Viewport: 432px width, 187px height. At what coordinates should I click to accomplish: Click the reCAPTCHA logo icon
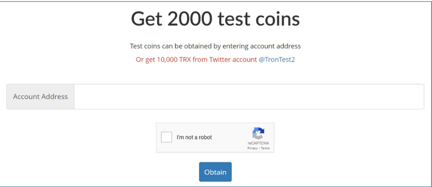click(x=258, y=134)
